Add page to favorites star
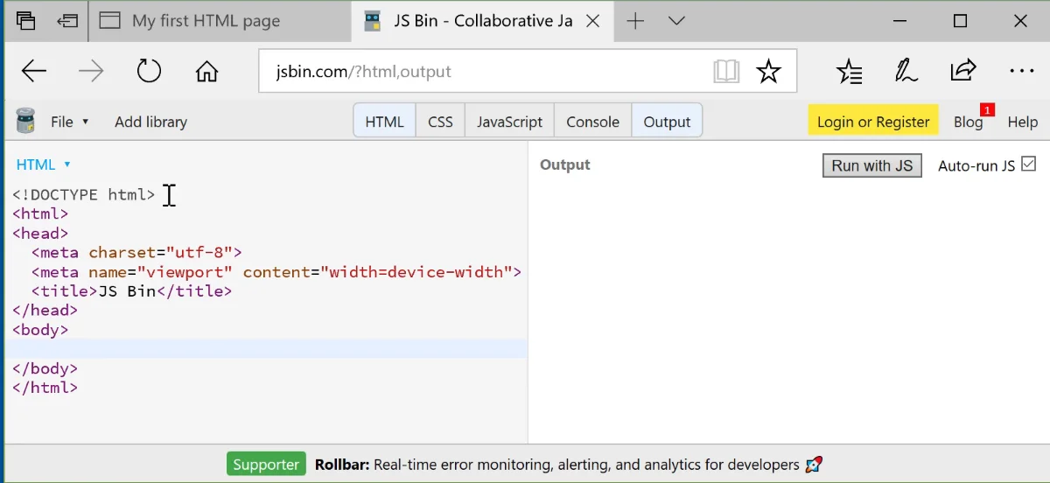Image resolution: width=1050 pixels, height=483 pixels. click(x=768, y=72)
